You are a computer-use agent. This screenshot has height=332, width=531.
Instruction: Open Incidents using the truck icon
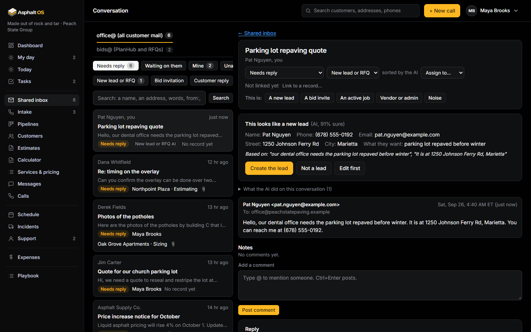click(x=11, y=226)
